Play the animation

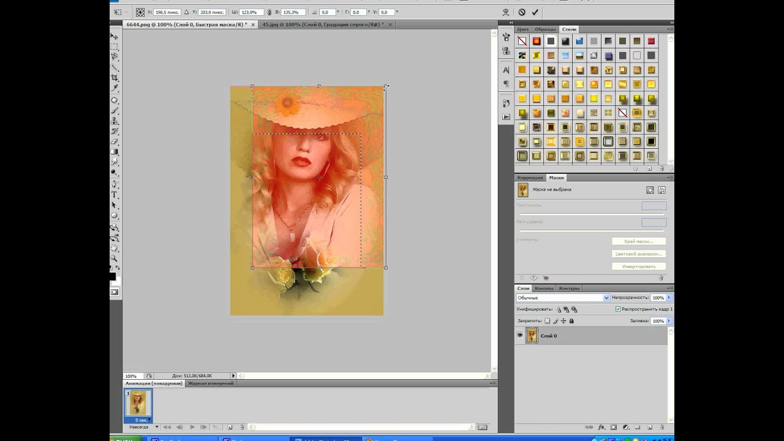(192, 427)
